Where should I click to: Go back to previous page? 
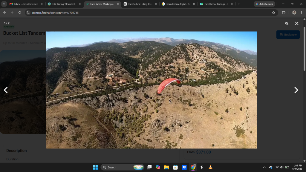(x=4, y=13)
